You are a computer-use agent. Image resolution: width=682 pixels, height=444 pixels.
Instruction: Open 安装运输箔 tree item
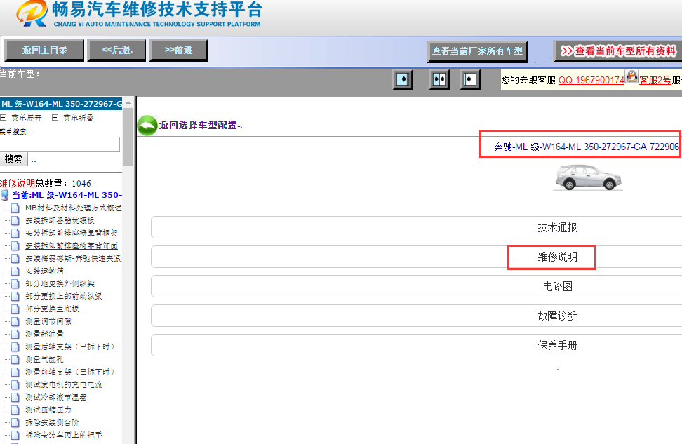(x=44, y=271)
